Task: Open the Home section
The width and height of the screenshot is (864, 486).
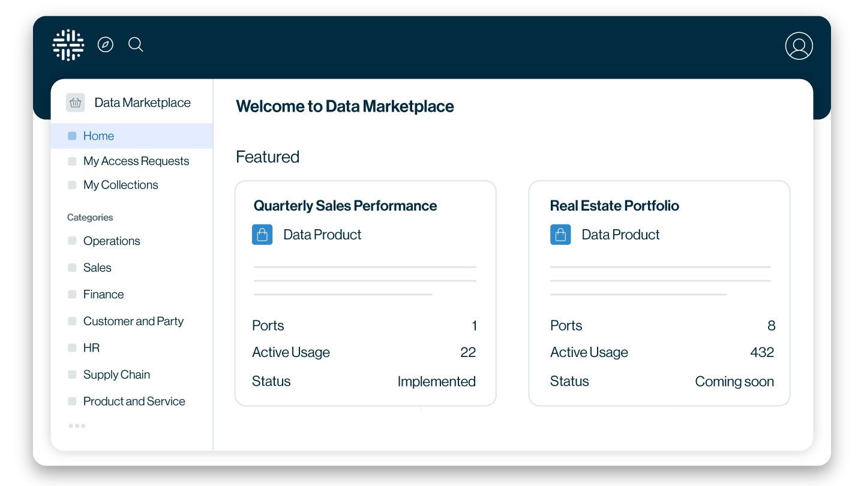Action: pos(98,136)
